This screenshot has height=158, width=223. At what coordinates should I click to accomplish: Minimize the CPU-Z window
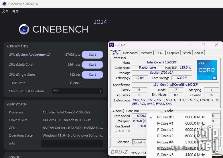tap(190, 45)
